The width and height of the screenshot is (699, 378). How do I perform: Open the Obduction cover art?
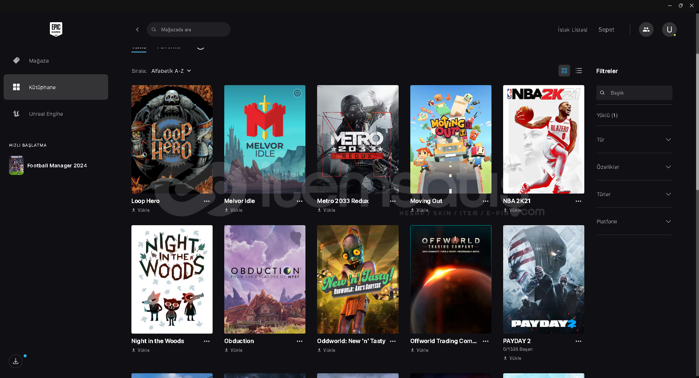[x=265, y=279]
